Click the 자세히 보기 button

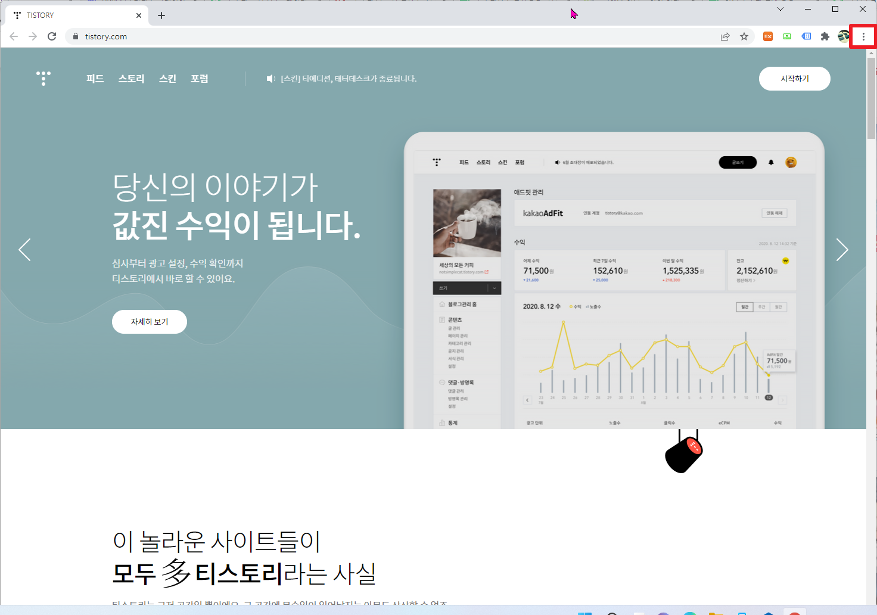[150, 322]
